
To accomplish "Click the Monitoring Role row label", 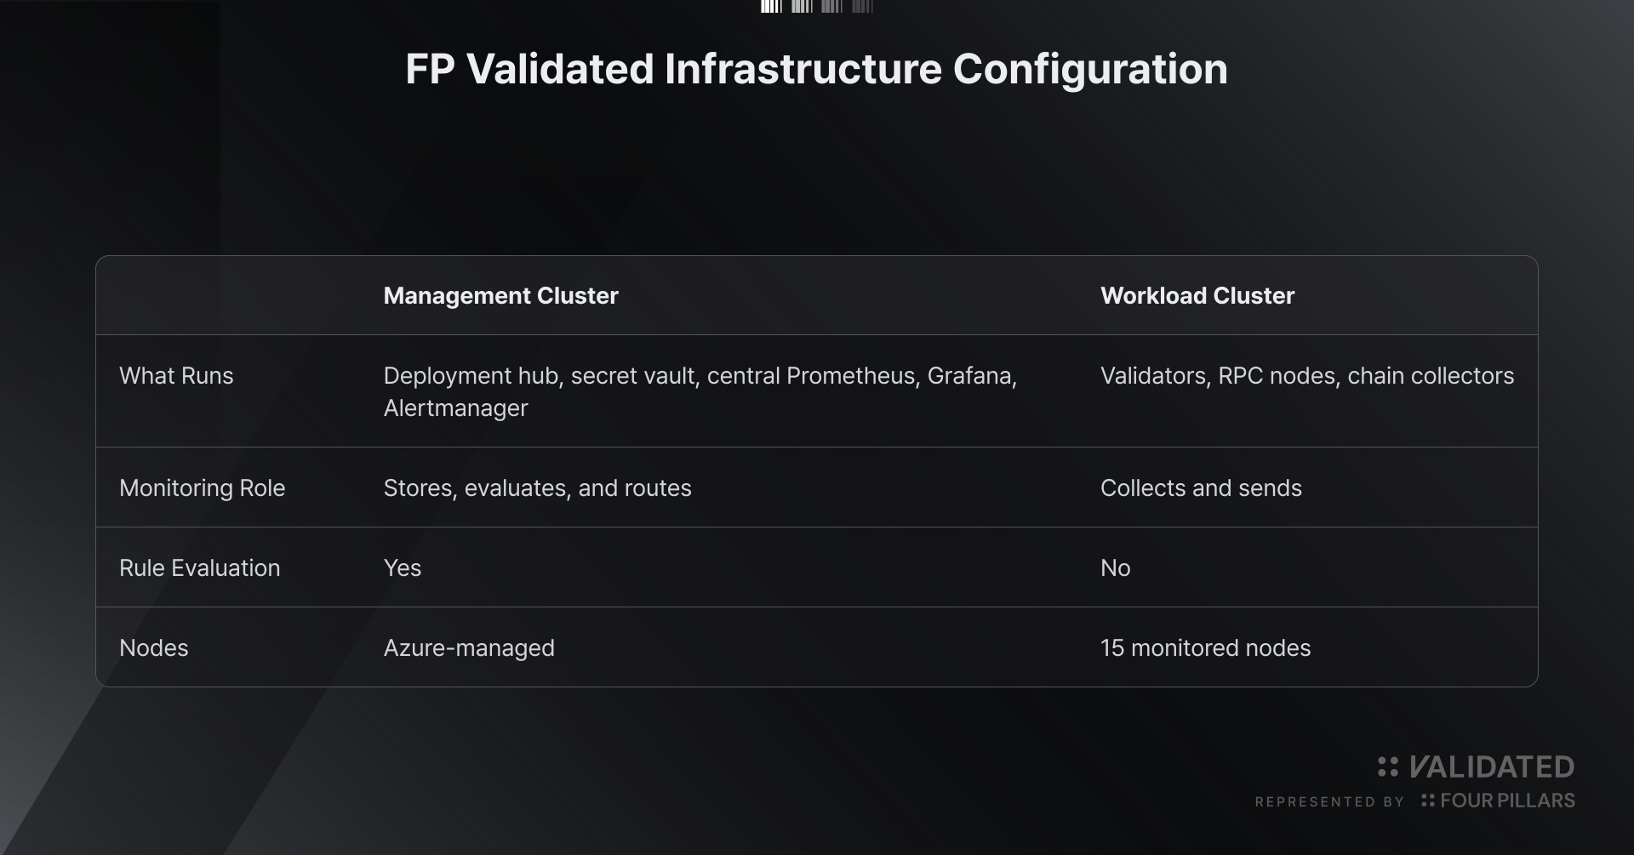I will (203, 488).
